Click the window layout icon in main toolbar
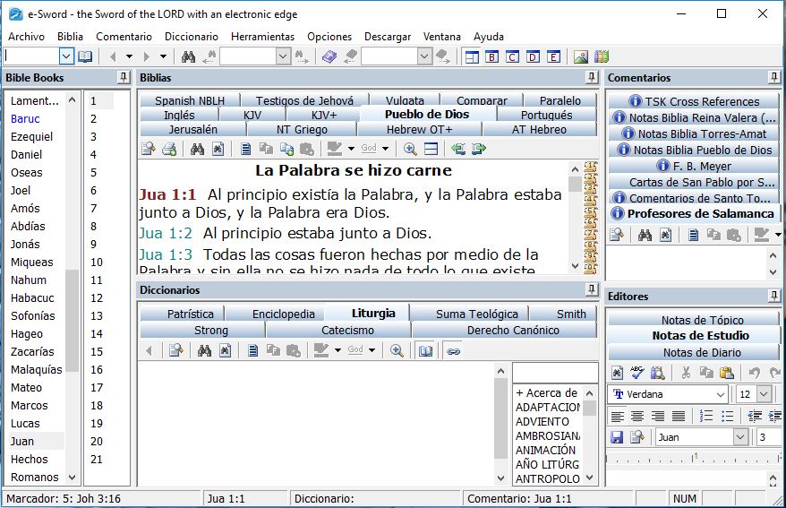This screenshot has width=786, height=508. coord(472,56)
